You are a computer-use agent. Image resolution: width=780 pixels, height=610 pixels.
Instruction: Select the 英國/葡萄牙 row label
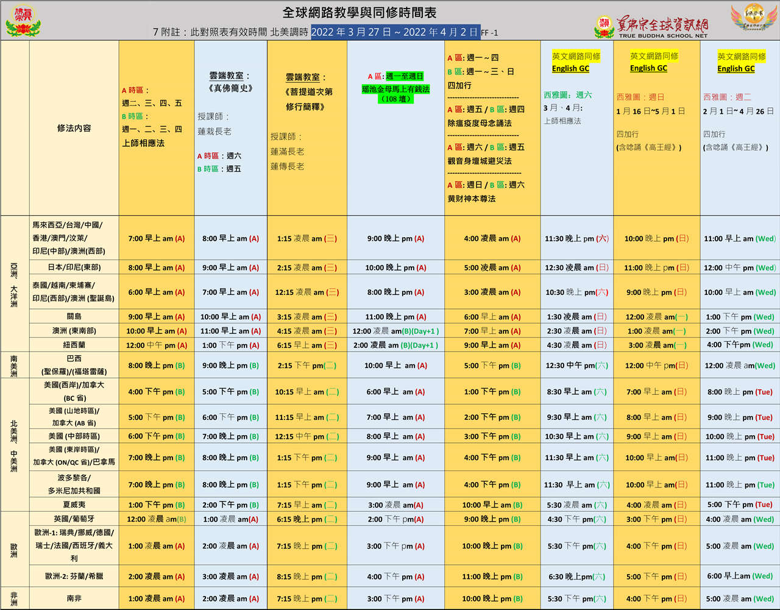[x=74, y=519]
